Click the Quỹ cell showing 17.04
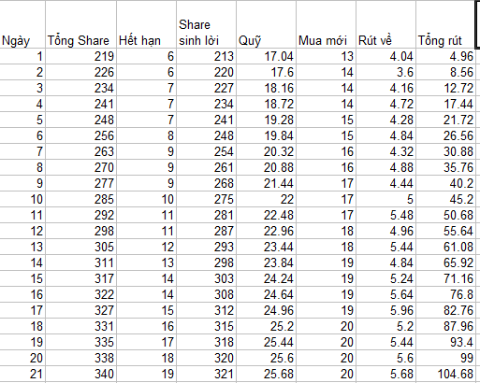 (266, 56)
